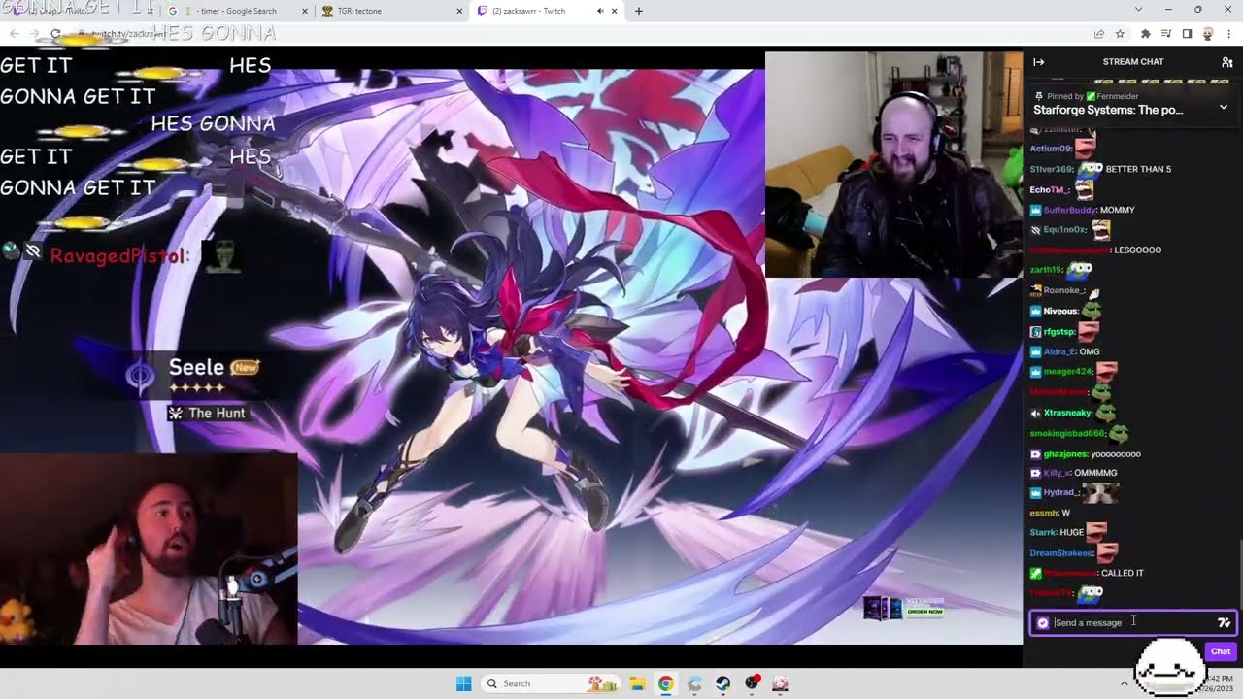Click smokingisbad666 username in chat
The width and height of the screenshot is (1243, 699).
tap(1066, 433)
